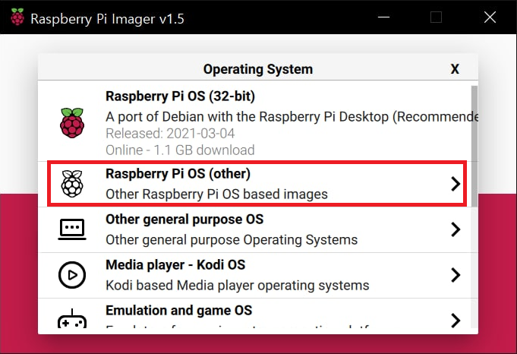Expand Raspberry Pi OS (other) chevron
Viewport: 517px width, 354px height.
(x=456, y=184)
